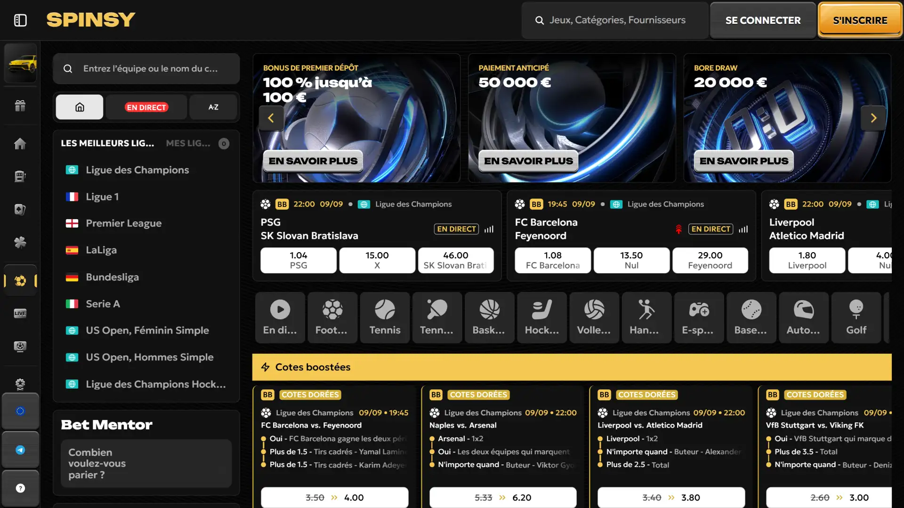Select the LES MEILLEURS LIGUES tab
Viewport: 904px width, 508px height.
click(107, 143)
